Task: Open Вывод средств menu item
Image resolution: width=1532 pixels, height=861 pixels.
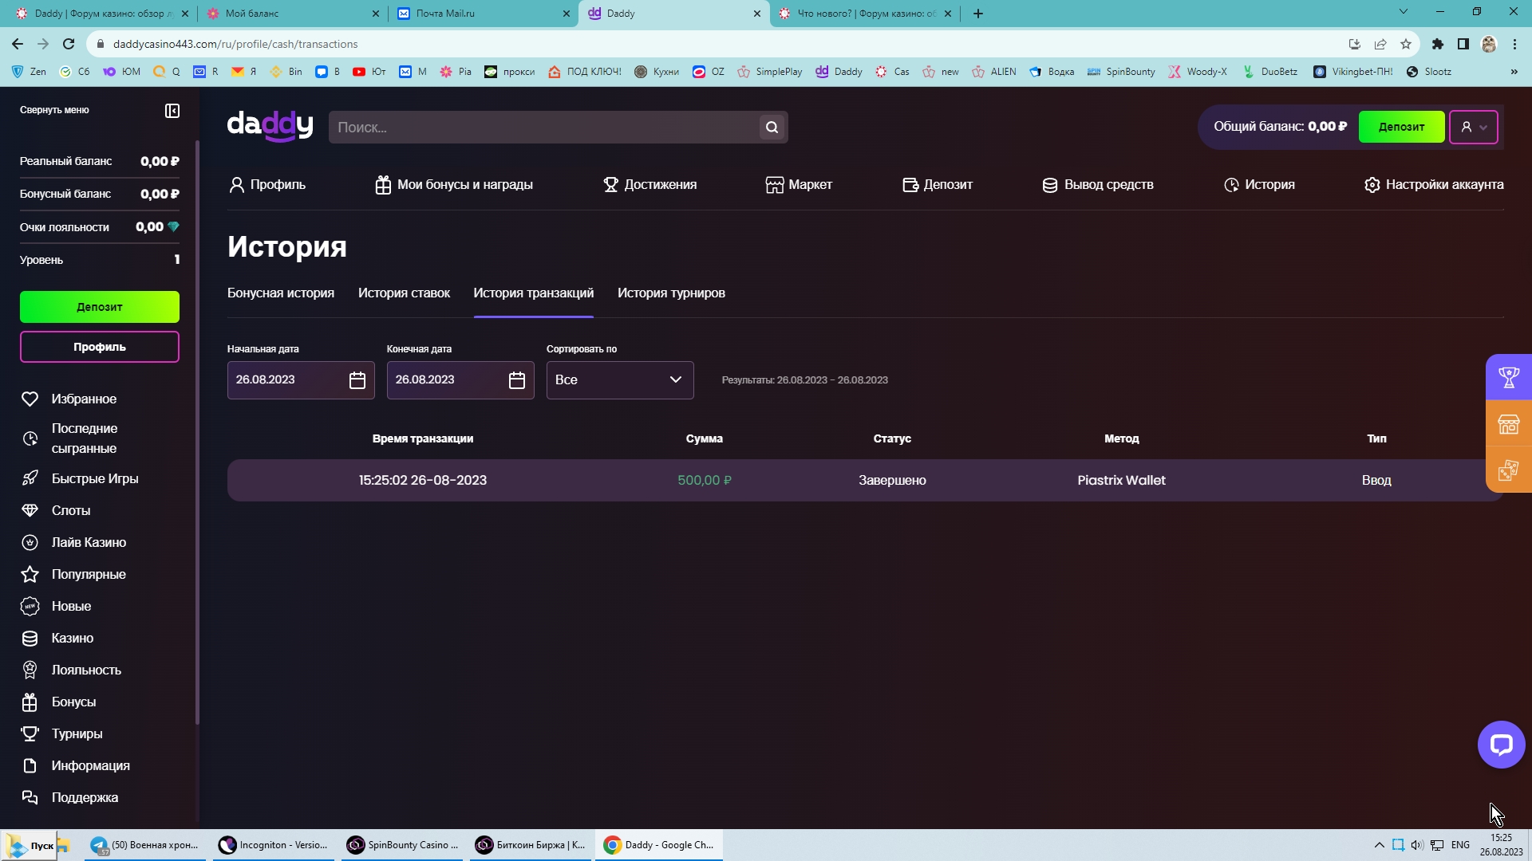Action: pyautogui.click(x=1098, y=185)
